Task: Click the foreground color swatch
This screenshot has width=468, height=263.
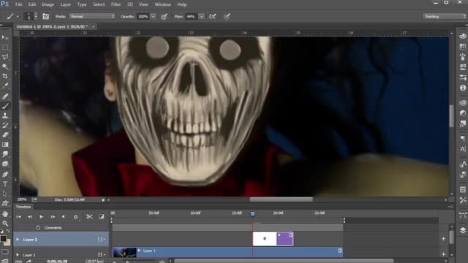Action: coord(3,239)
